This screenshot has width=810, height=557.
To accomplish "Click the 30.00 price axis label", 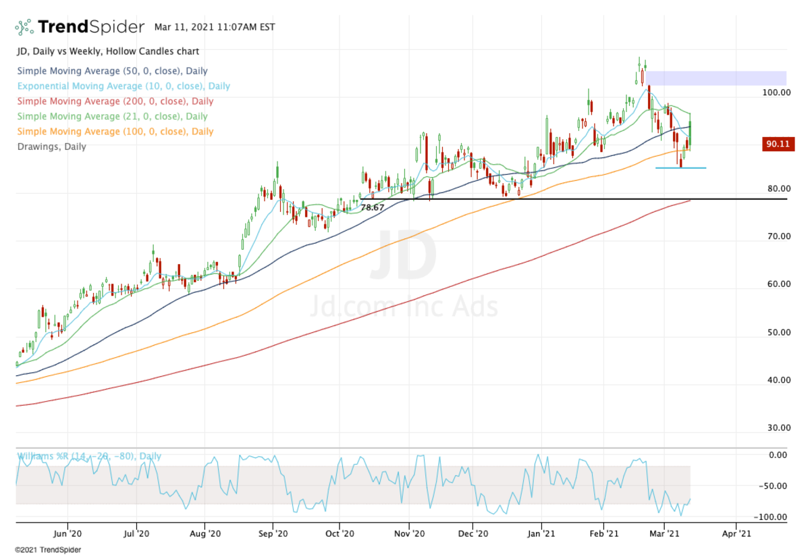I will (778, 428).
